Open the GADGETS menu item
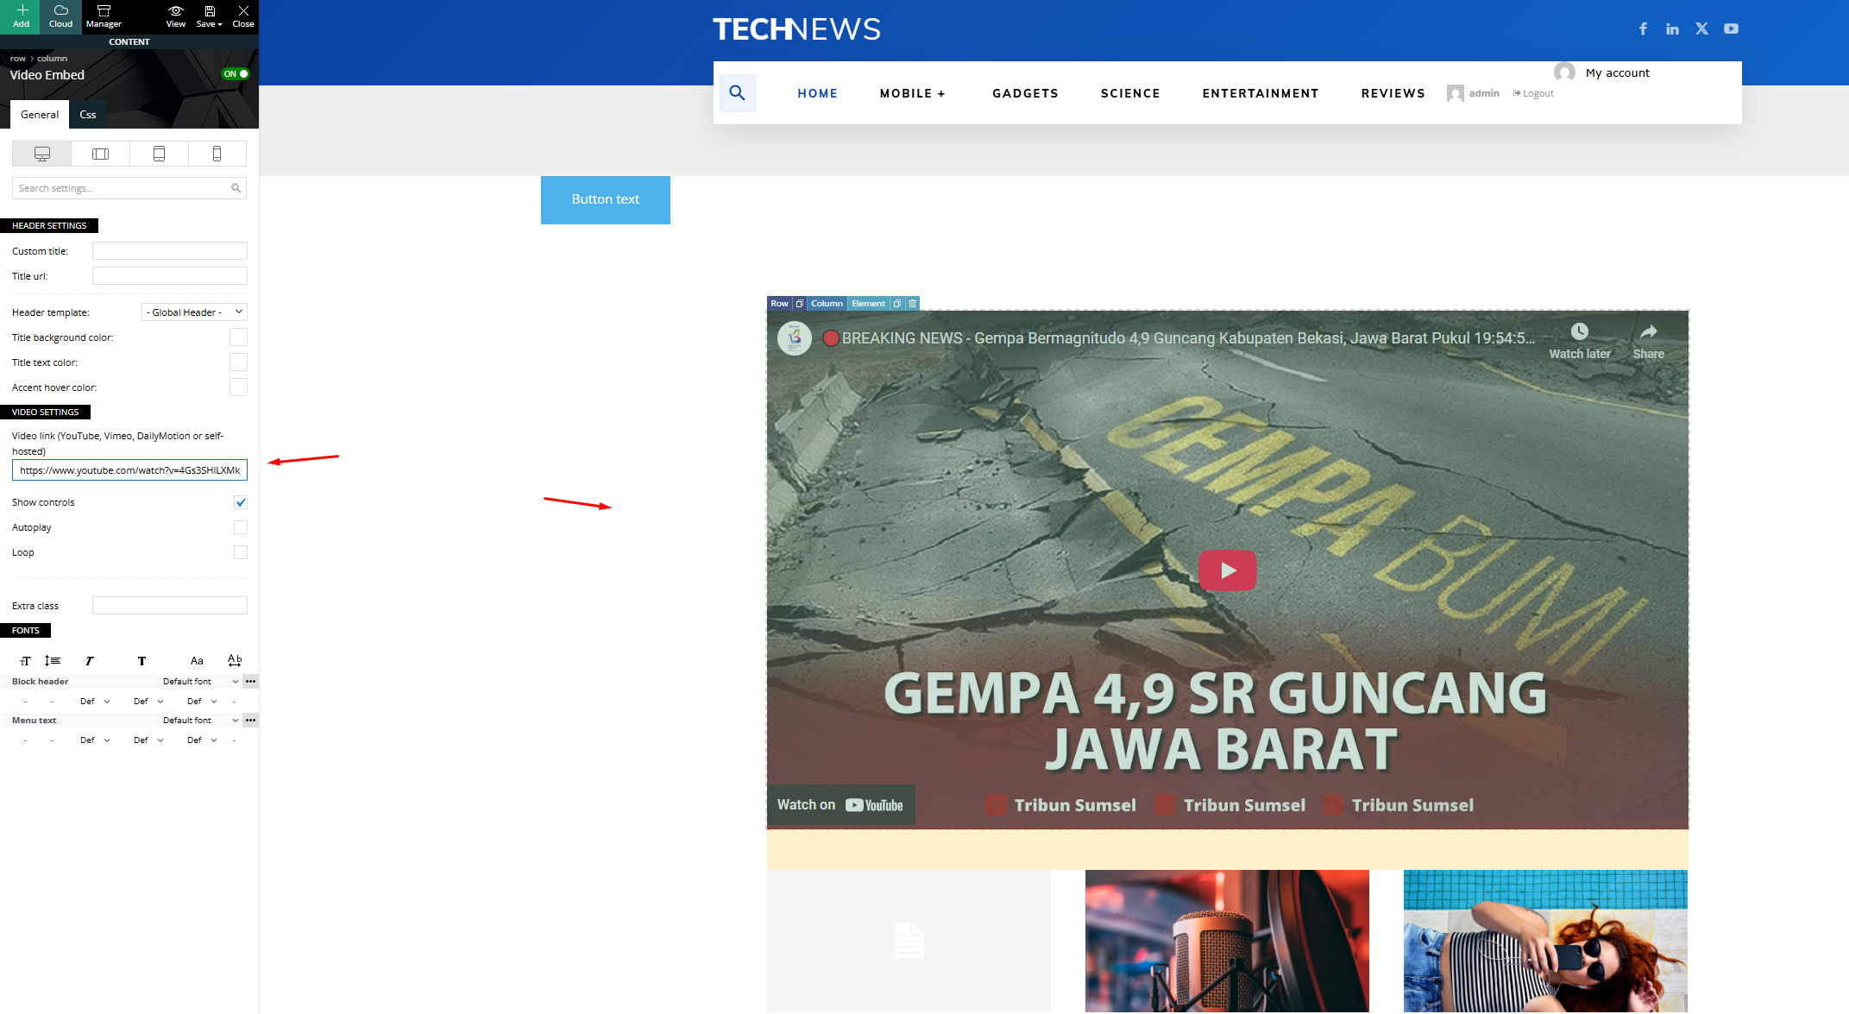This screenshot has width=1849, height=1014. click(x=1025, y=93)
